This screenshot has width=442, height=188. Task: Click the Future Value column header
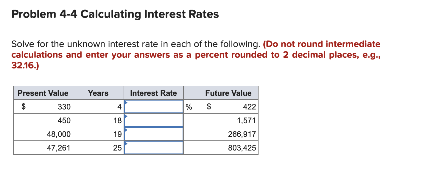228,93
